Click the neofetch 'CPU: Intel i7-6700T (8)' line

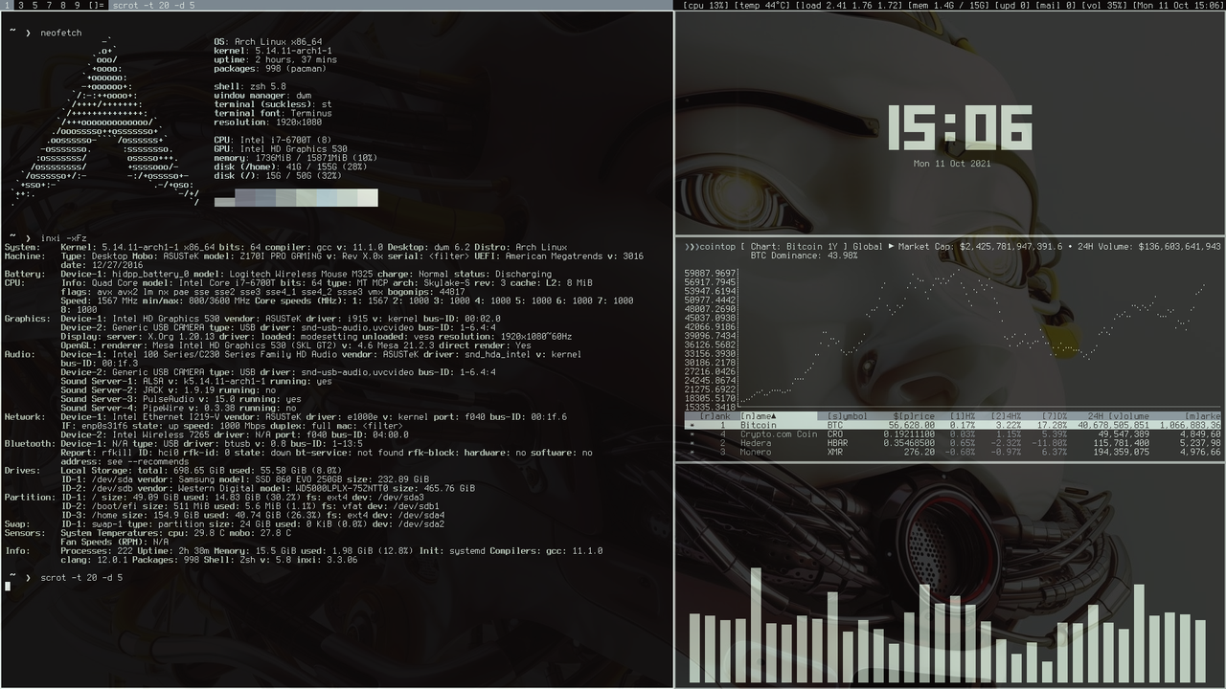coord(273,140)
